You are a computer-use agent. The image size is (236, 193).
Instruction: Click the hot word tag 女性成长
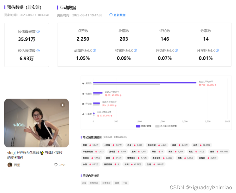137,158
